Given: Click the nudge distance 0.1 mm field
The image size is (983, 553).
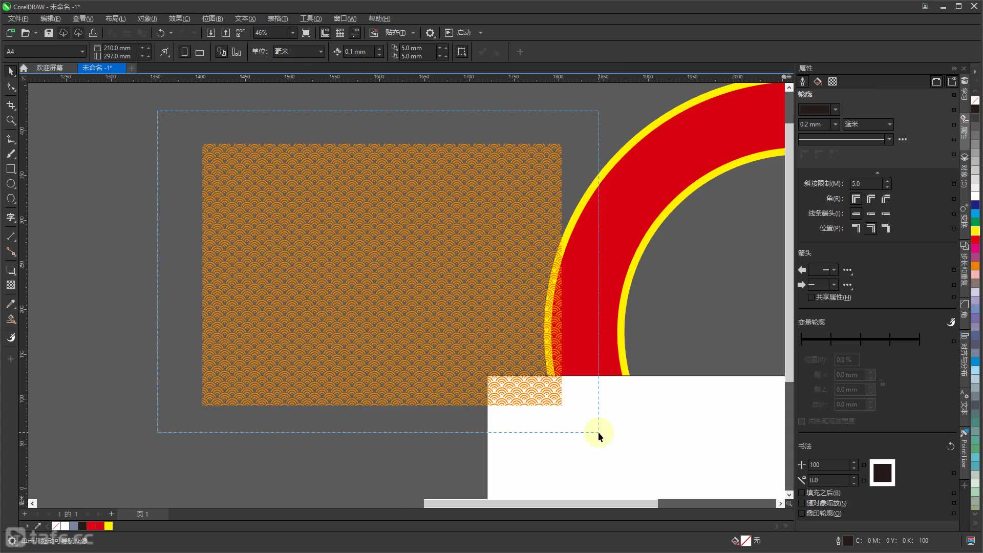Looking at the screenshot, I should point(359,52).
